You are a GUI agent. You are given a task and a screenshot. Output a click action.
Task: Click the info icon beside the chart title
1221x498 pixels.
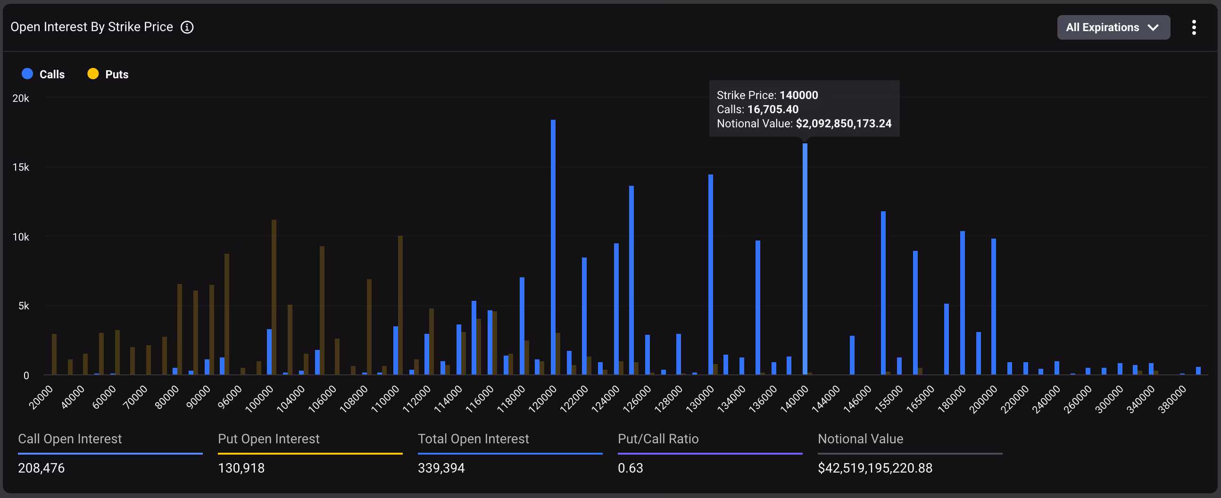tap(187, 27)
